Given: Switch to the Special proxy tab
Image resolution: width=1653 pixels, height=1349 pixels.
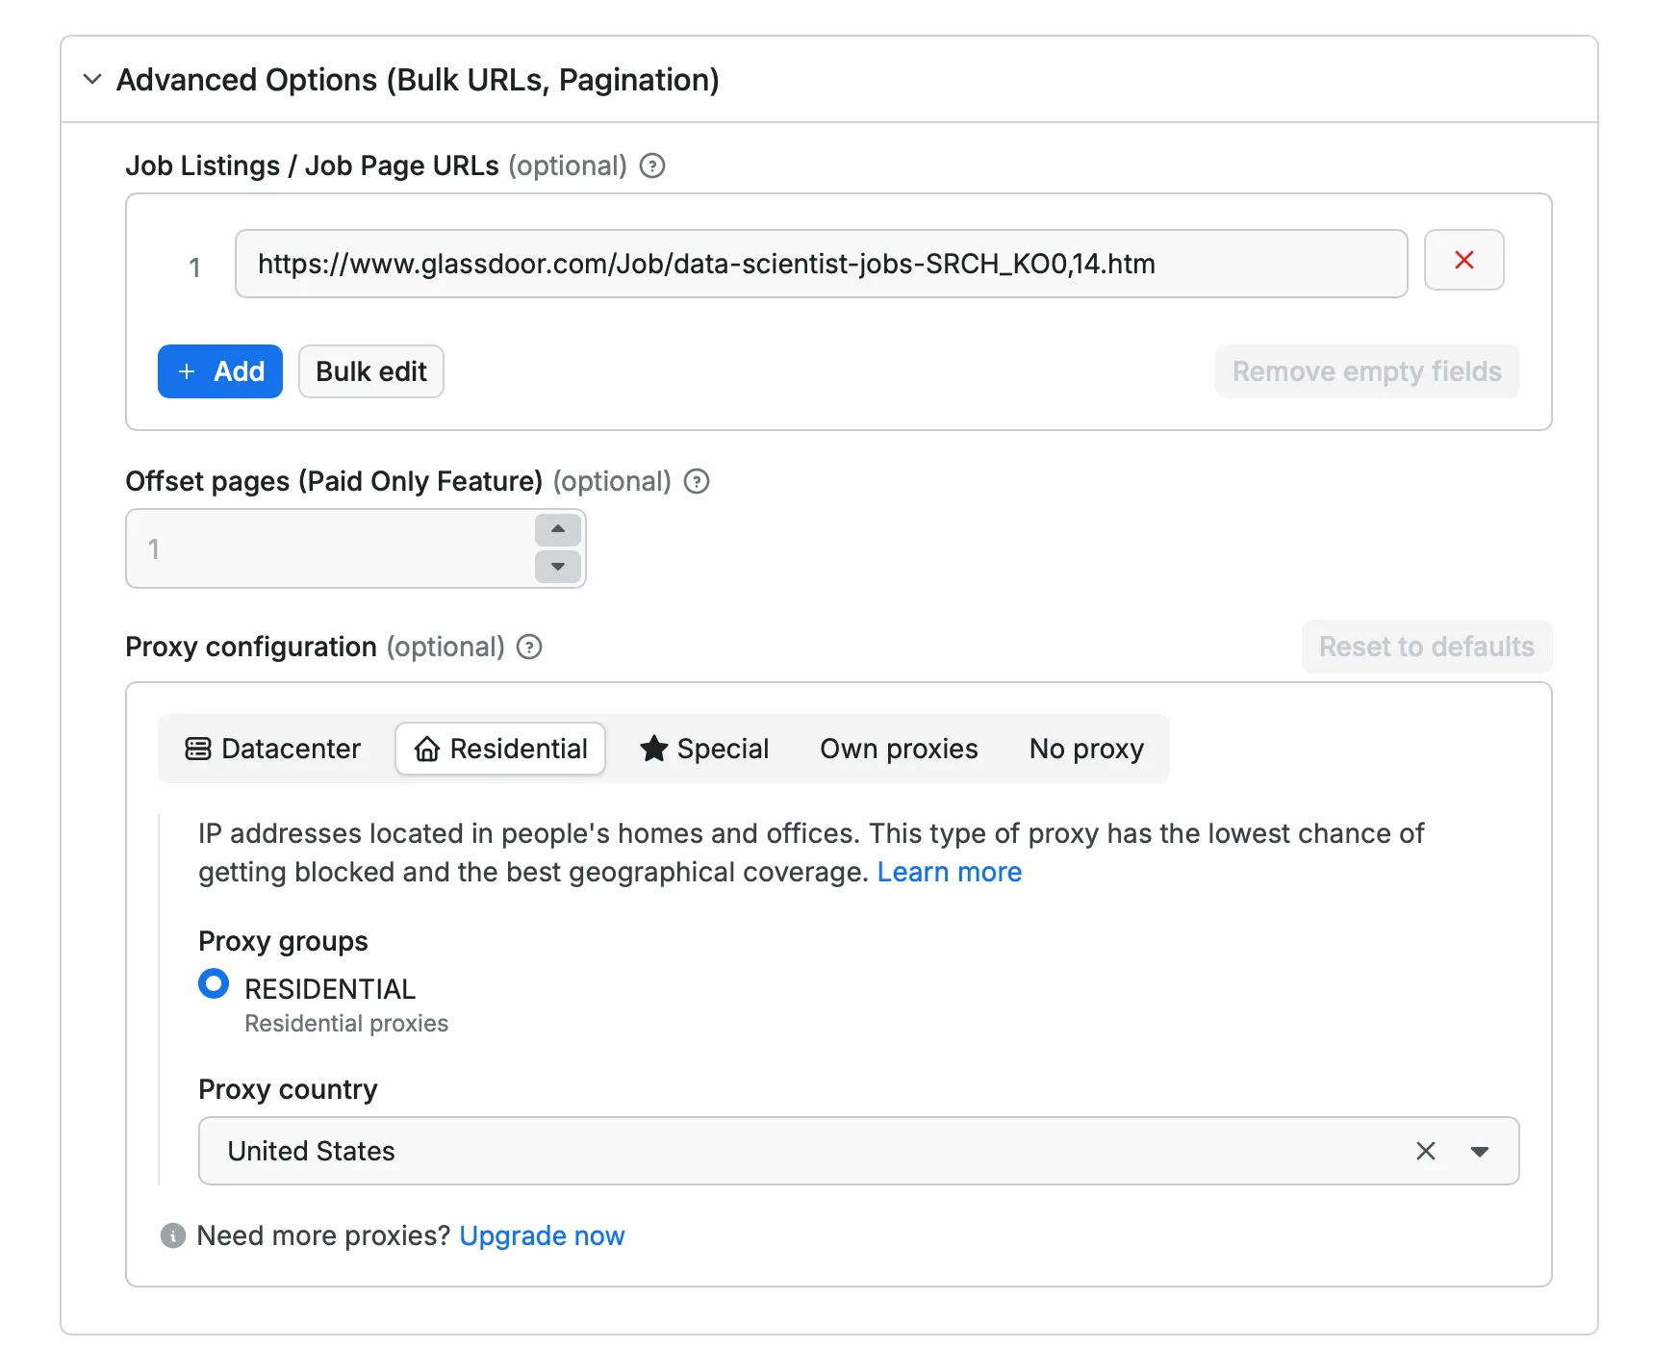Looking at the screenshot, I should tap(704, 749).
